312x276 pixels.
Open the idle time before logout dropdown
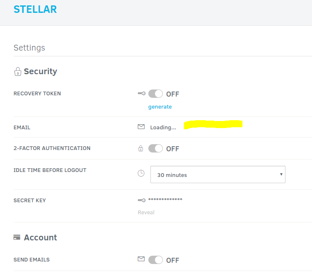[218, 175]
